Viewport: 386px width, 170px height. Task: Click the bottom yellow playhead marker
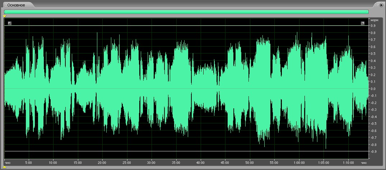[x=5, y=167]
